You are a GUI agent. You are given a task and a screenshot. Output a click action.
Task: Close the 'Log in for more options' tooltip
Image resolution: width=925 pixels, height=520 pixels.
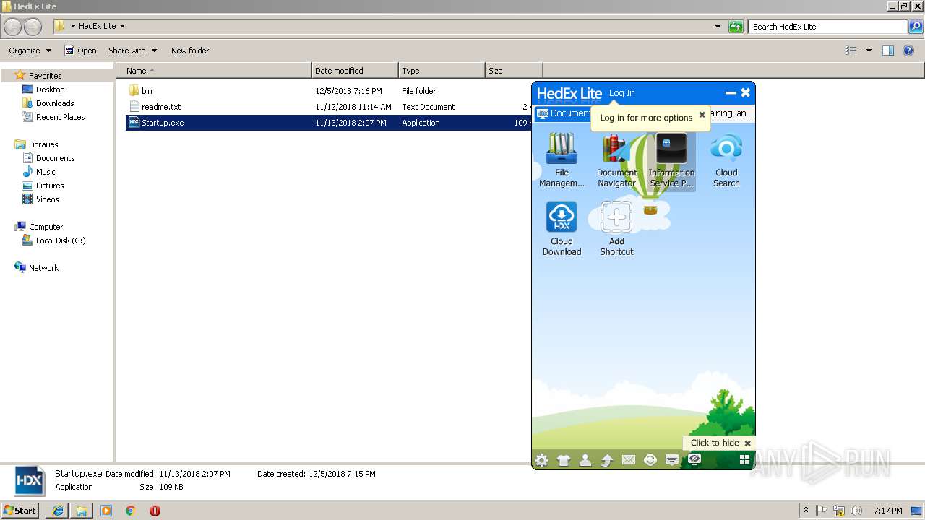(702, 115)
